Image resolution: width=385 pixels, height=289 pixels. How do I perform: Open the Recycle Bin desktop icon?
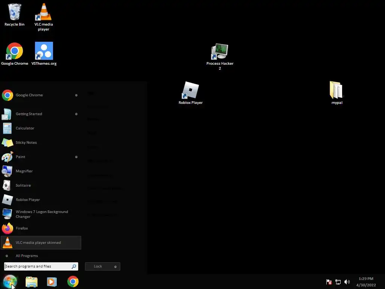click(x=15, y=15)
